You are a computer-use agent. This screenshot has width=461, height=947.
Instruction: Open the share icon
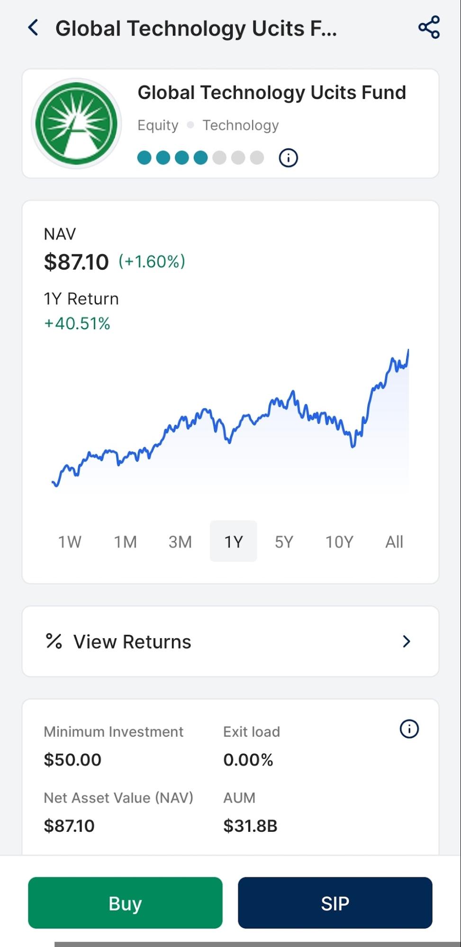429,27
